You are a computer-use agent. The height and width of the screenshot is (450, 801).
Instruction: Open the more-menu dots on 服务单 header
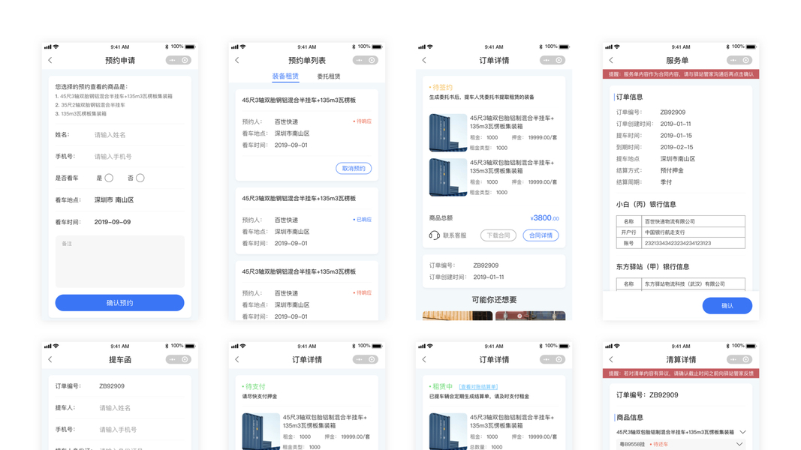(733, 60)
